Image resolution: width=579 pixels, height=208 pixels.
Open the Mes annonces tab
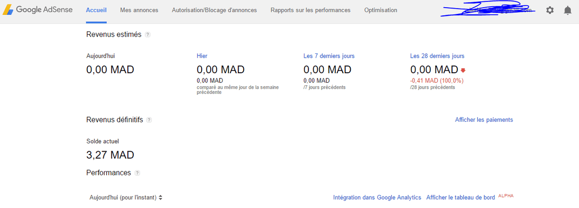click(139, 10)
